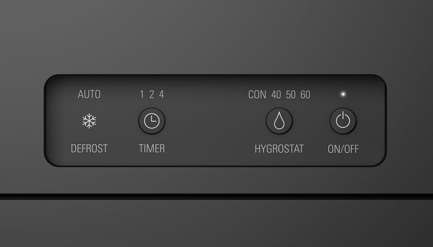Select the 2 hour timer marking
Screen dimensions: 433x247
(x=151, y=95)
